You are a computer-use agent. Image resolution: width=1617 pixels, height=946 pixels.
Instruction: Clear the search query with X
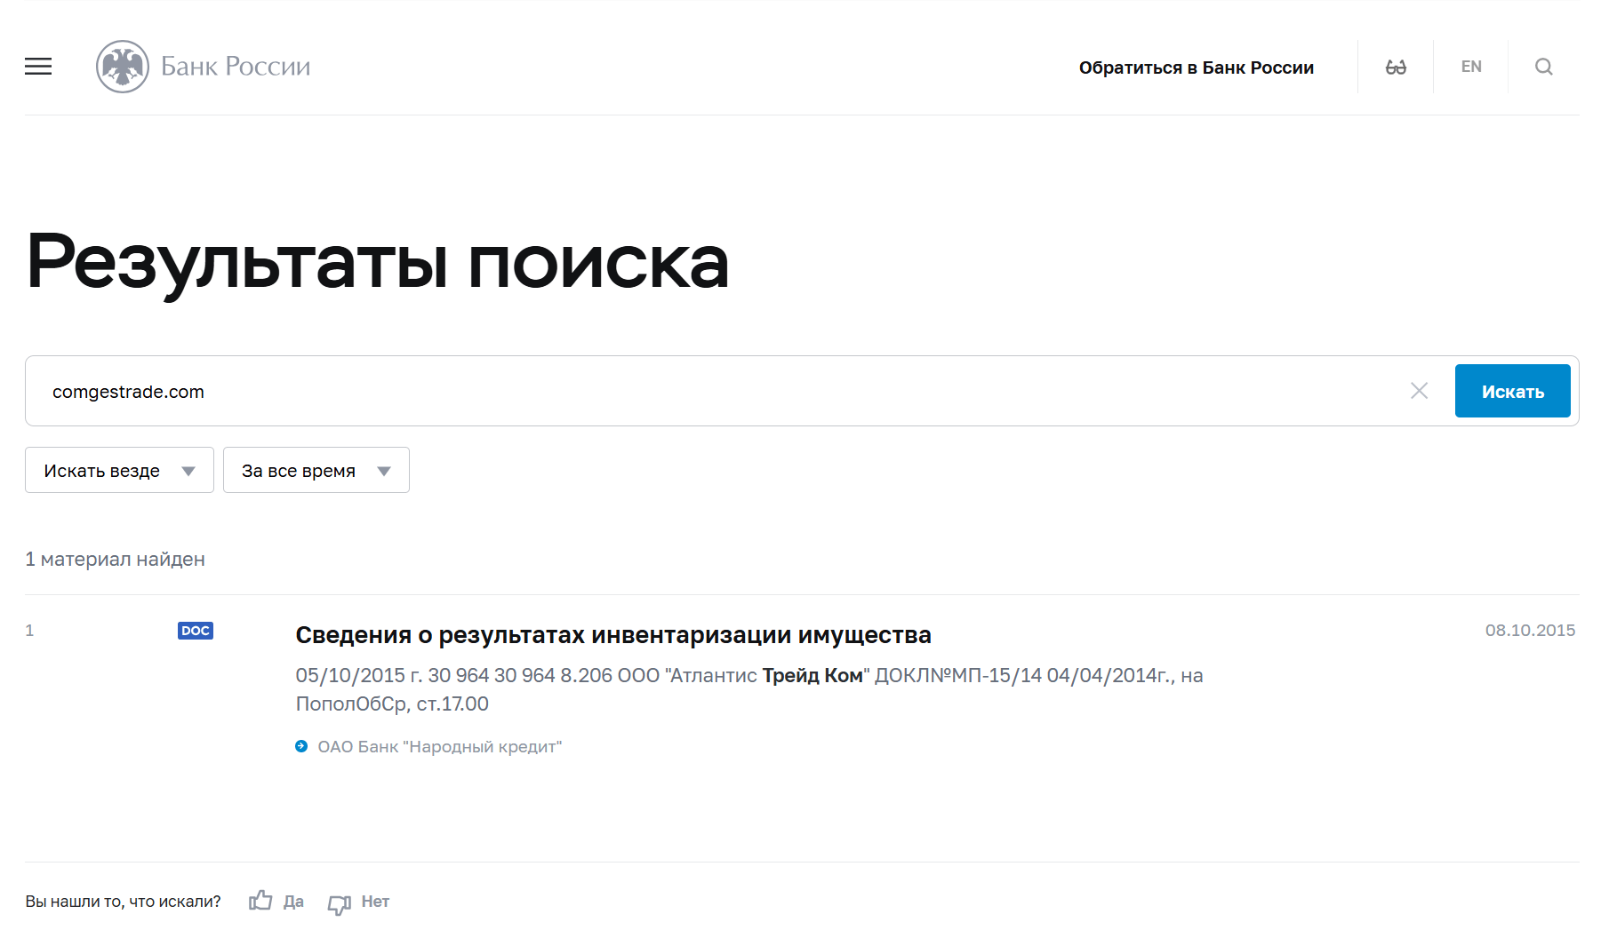1419,391
